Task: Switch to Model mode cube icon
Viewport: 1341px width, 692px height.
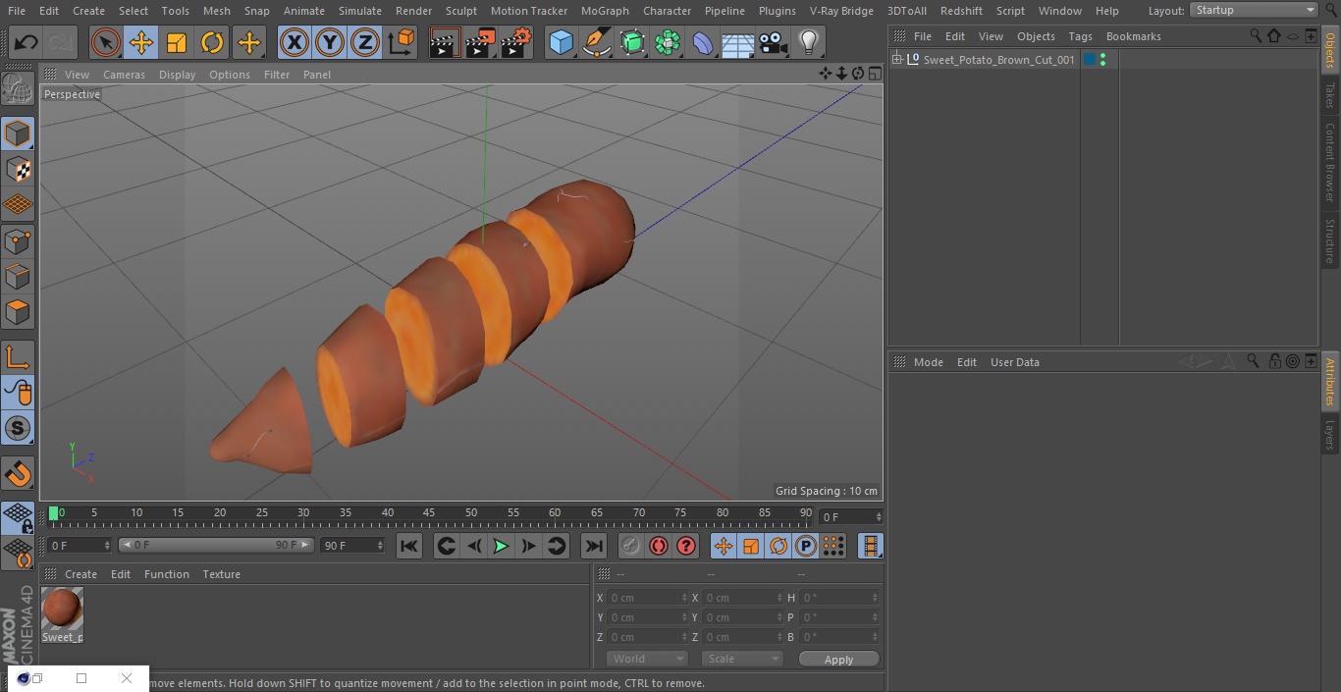Action: [x=18, y=133]
